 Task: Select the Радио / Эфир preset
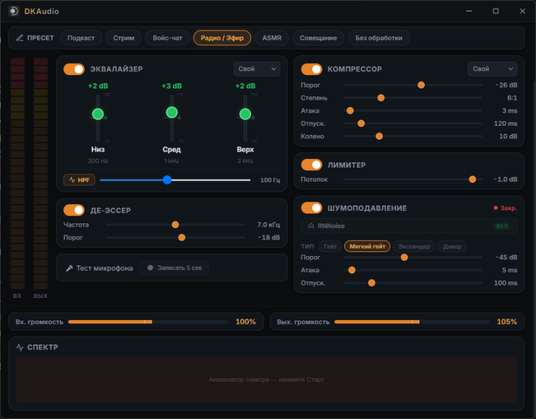click(222, 38)
